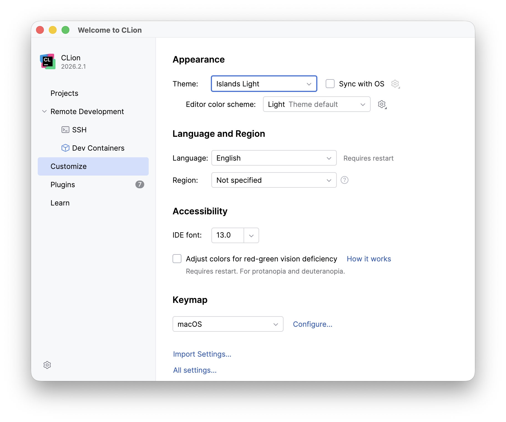Select Projects in the sidebar
The image size is (506, 422).
click(93, 93)
